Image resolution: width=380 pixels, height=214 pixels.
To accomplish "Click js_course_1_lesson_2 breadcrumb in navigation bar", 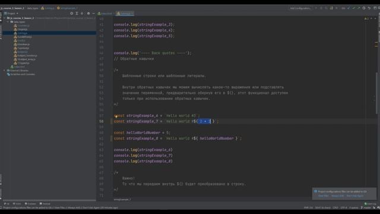I will coord(12,8).
